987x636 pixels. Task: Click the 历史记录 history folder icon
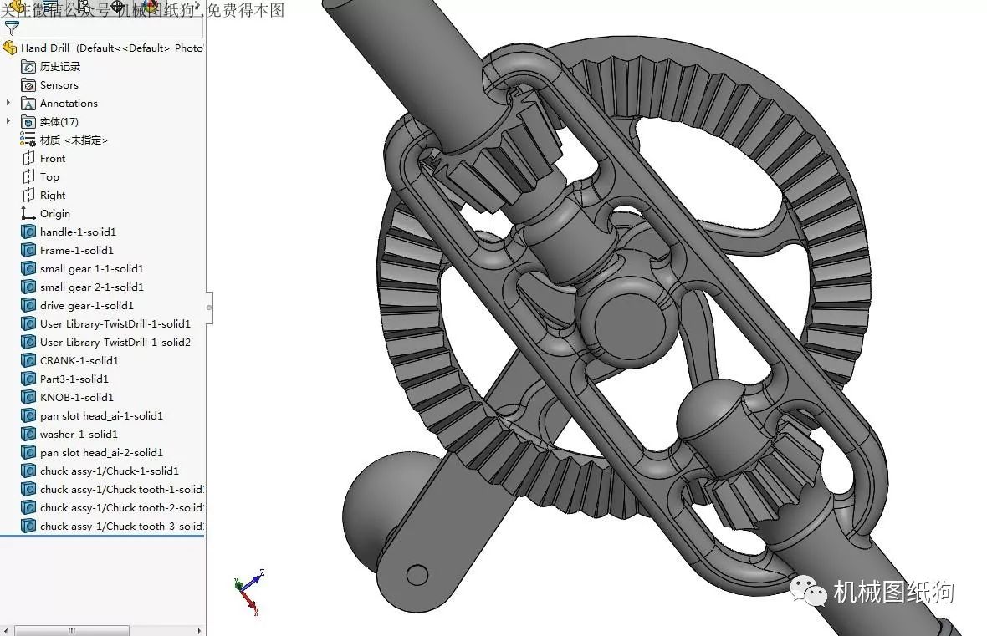(28, 66)
